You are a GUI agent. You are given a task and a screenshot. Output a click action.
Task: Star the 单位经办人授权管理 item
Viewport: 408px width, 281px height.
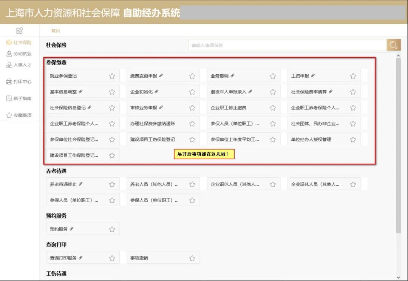tap(353, 140)
